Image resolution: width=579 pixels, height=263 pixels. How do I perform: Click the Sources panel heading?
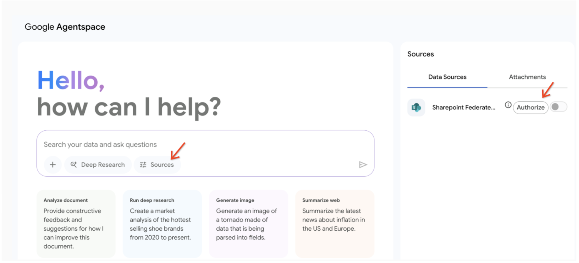pyautogui.click(x=421, y=54)
